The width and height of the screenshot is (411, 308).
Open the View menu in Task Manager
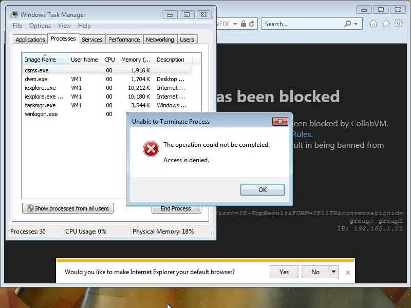pos(64,26)
